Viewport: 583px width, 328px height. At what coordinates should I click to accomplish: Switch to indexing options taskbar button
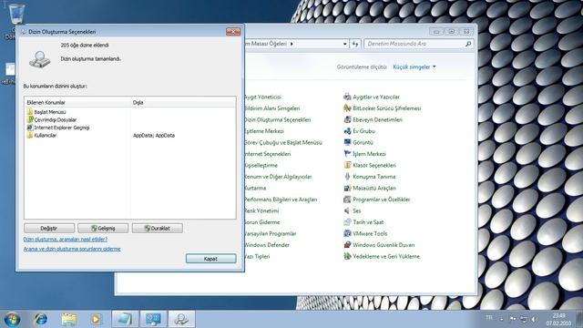tap(181, 319)
